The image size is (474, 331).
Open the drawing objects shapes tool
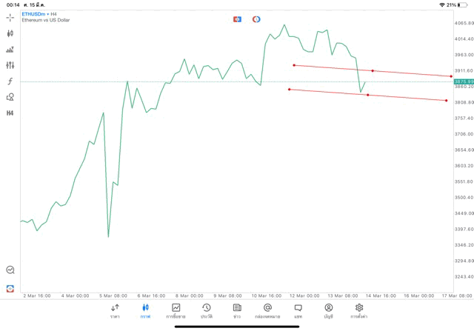[10, 97]
